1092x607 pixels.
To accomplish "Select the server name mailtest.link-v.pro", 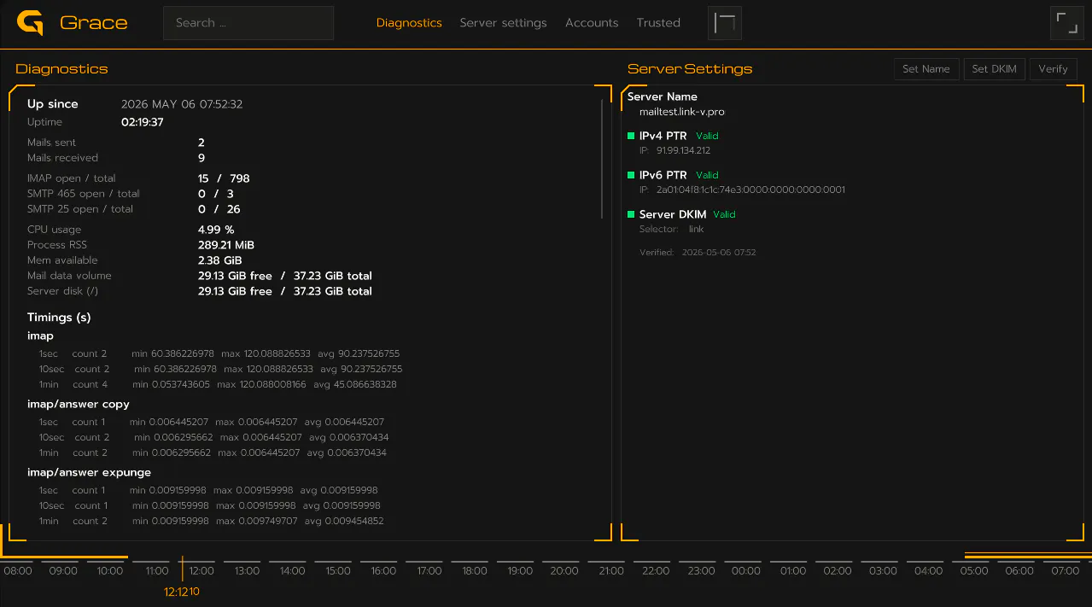I will (682, 112).
